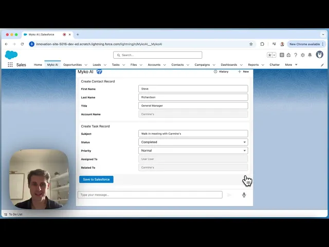This screenshot has width=329, height=247.
Task: Click the site information icon in address bar
Action: (x=32, y=44)
